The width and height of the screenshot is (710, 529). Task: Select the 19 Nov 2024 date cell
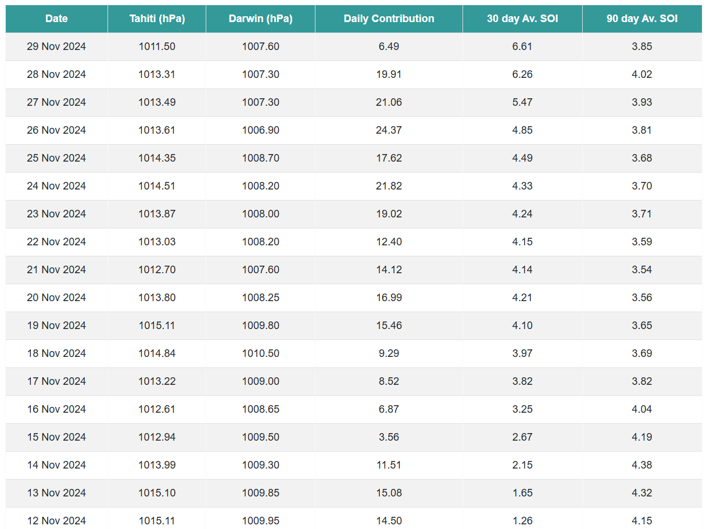[x=56, y=326]
